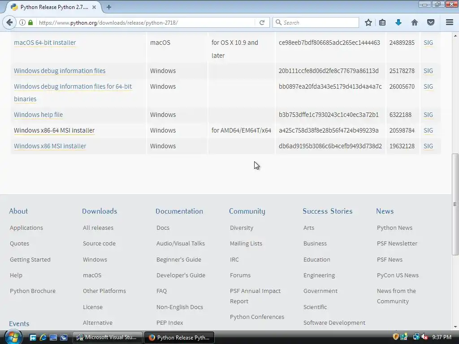The image size is (459, 344).
Task: Click the URL address bar
Action: (x=146, y=22)
